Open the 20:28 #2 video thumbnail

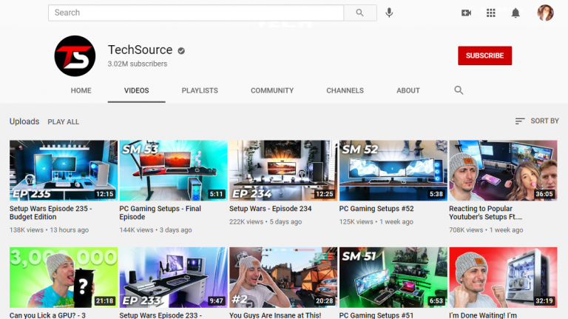283,278
